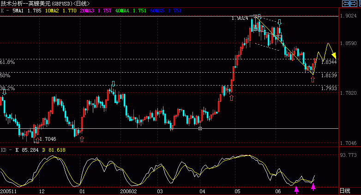Click the KD indicator name label
The width and height of the screenshot is (361, 195).
click(3, 150)
